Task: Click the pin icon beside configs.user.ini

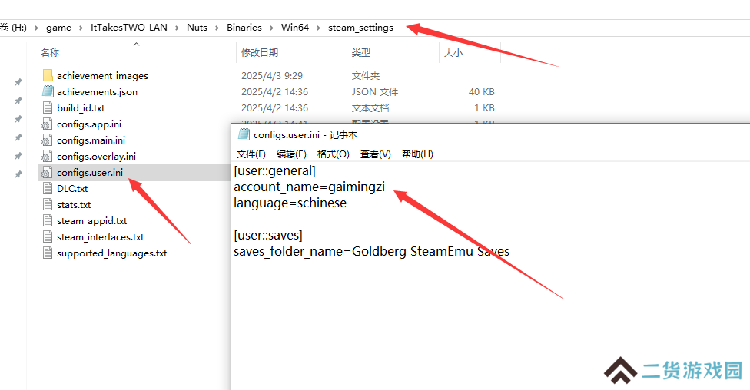Action: tap(18, 174)
